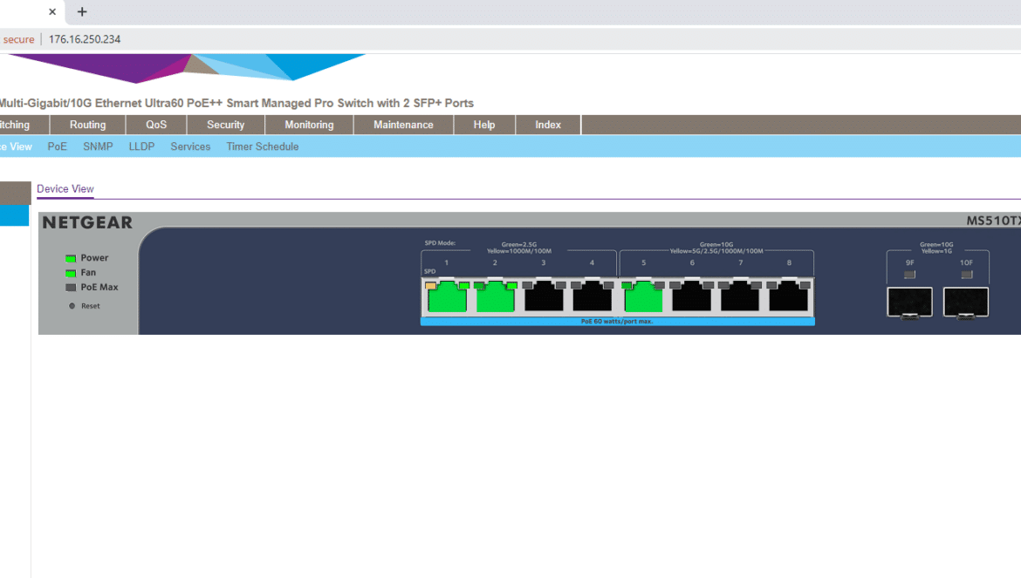The width and height of the screenshot is (1021, 578).
Task: Click the NETGEAR logo on the device
Action: [87, 222]
